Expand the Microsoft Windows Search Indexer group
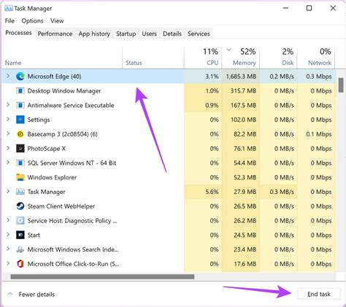 [8, 249]
